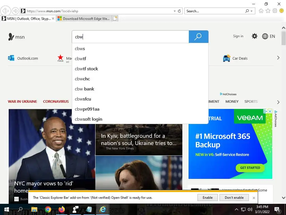Go to the IE Home icon
286x215 pixels.
[261, 11]
